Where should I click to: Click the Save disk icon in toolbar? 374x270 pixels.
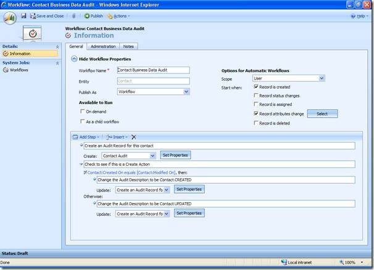[23, 15]
